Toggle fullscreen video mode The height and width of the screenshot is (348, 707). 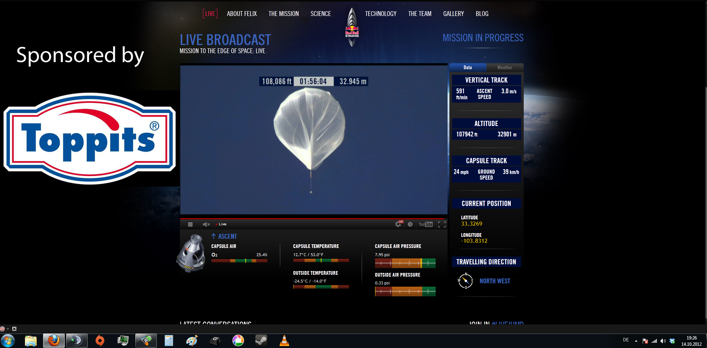(x=442, y=224)
